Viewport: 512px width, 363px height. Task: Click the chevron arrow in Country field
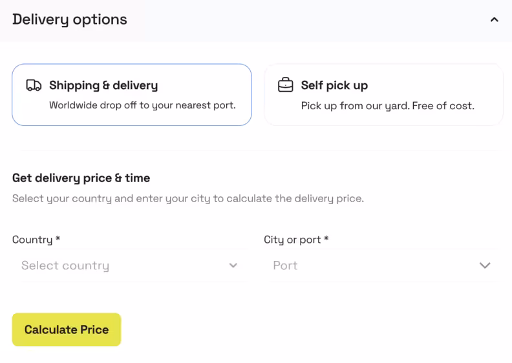pos(233,265)
